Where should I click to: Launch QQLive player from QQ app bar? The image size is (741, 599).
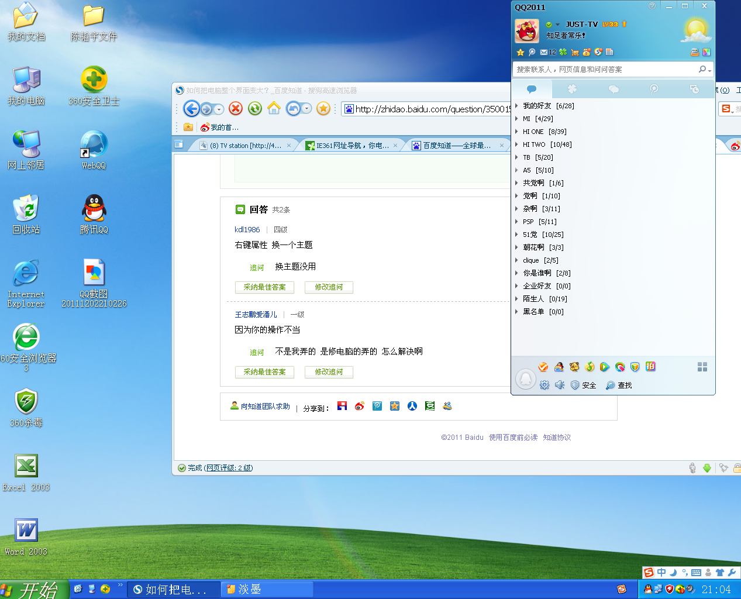tap(605, 367)
